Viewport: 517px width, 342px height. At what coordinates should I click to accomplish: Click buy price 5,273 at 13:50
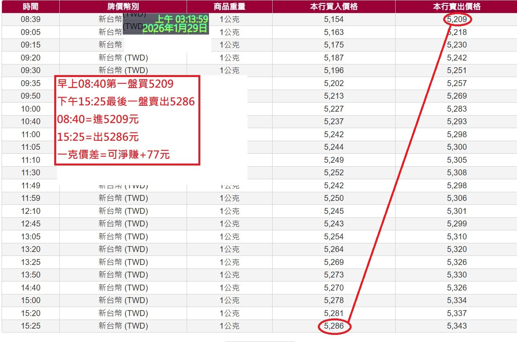[334, 275]
